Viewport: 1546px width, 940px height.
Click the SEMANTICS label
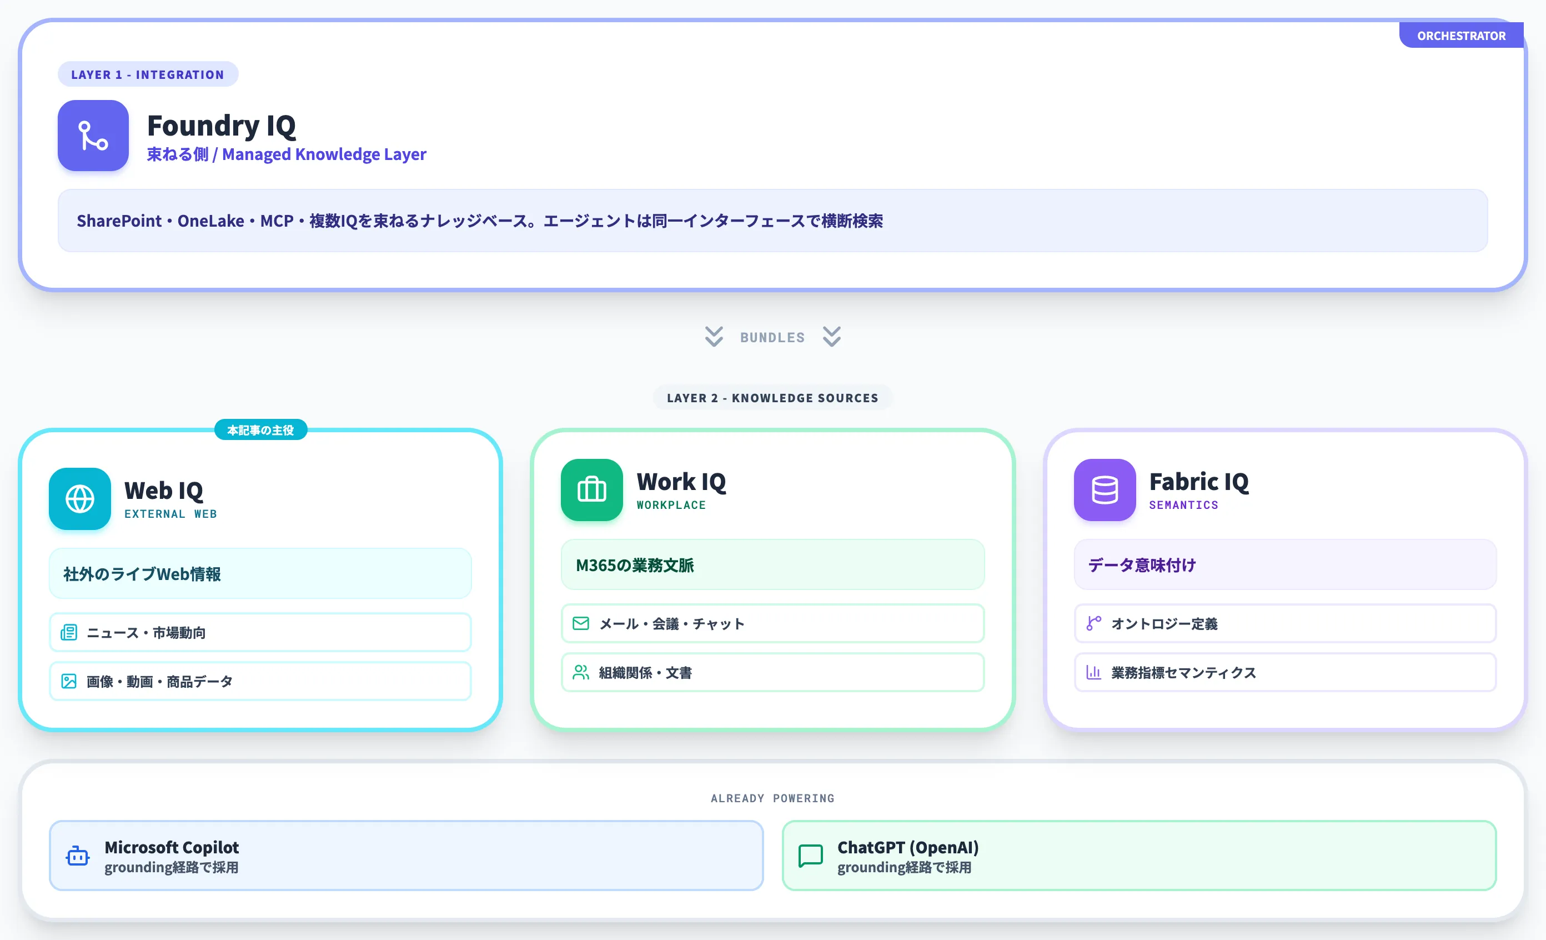click(1184, 505)
